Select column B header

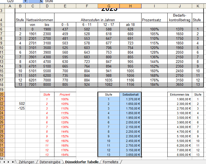point(20,6)
